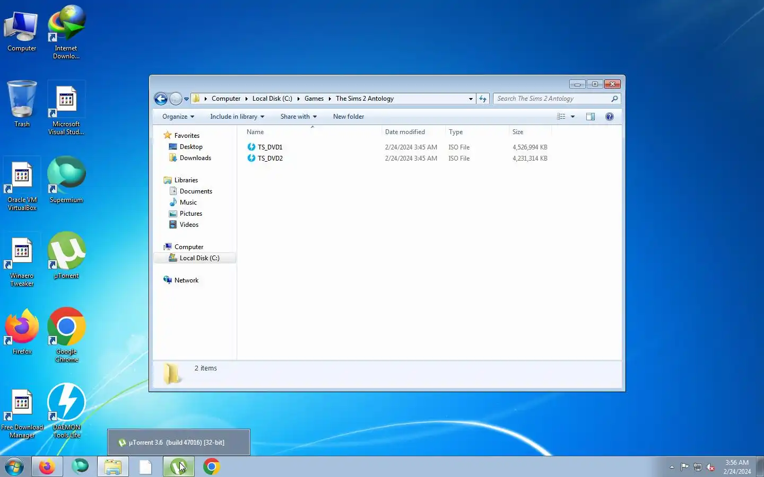The image size is (764, 477).
Task: Change view with the views button
Action: click(561, 117)
